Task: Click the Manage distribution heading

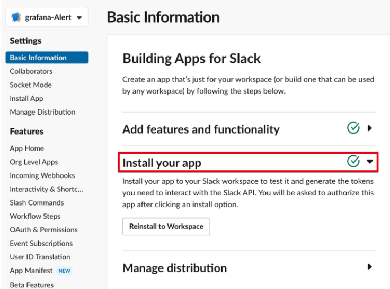Action: (175, 268)
